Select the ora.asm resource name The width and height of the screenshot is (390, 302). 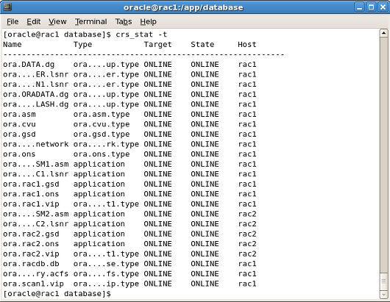tap(19, 114)
